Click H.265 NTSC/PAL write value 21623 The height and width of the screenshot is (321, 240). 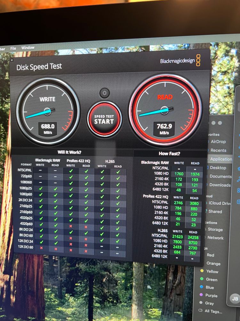(x=177, y=237)
